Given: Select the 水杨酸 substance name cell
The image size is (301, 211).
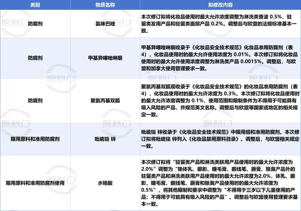Looking at the screenshot, I should (105, 183).
